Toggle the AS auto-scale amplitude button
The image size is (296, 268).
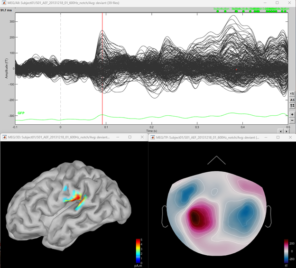click(292, 100)
